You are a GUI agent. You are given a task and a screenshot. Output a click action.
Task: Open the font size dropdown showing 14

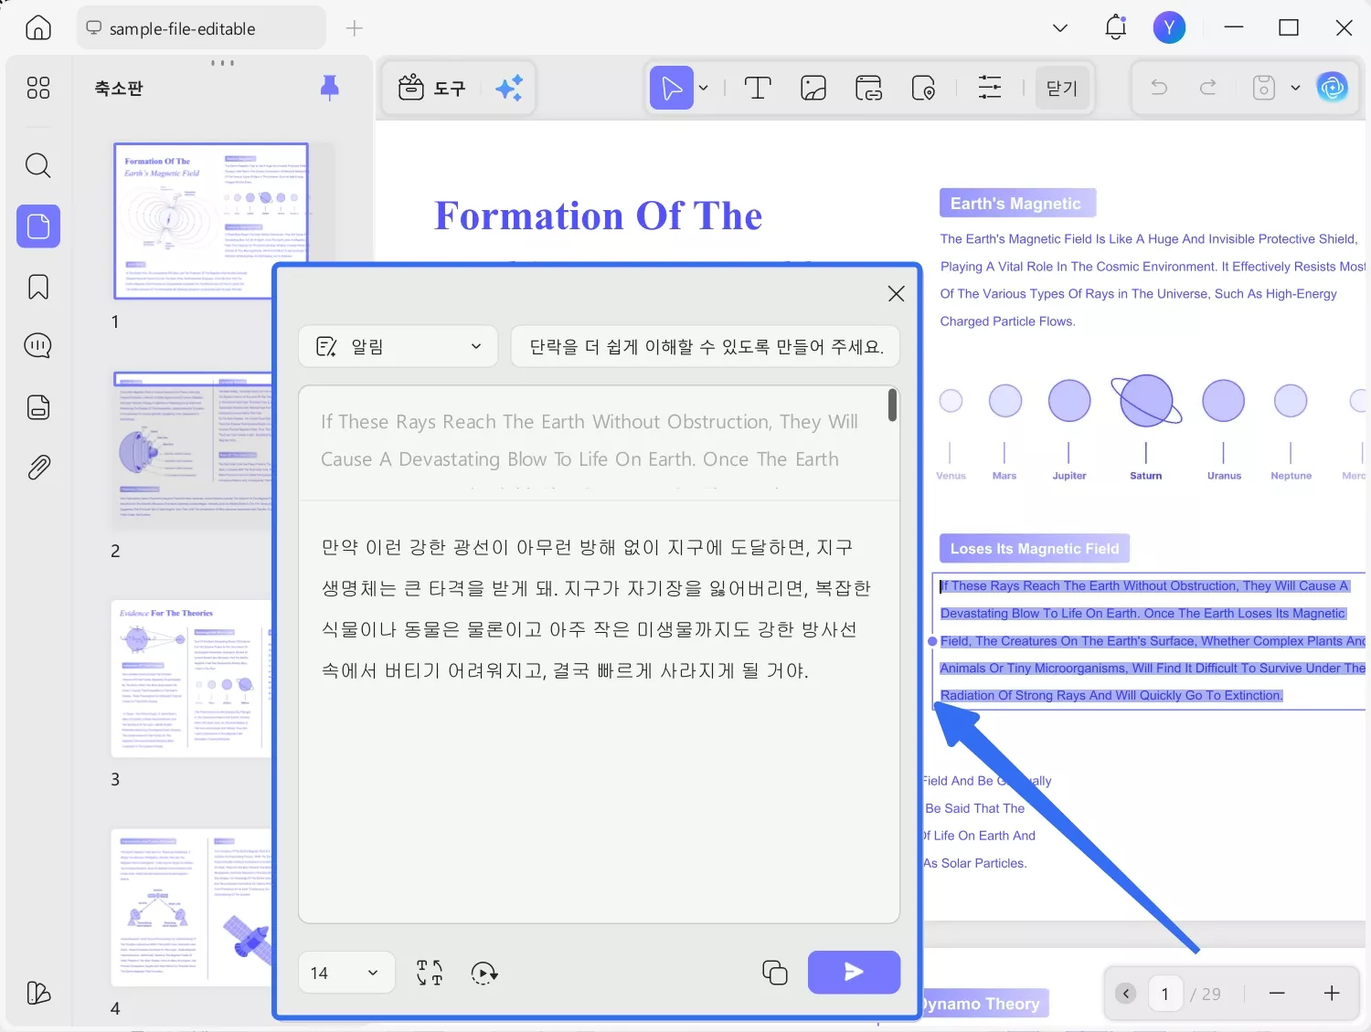point(345,972)
